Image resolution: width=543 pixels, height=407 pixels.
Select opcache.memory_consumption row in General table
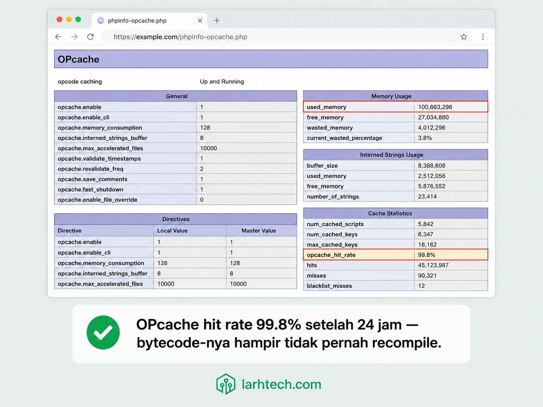175,128
